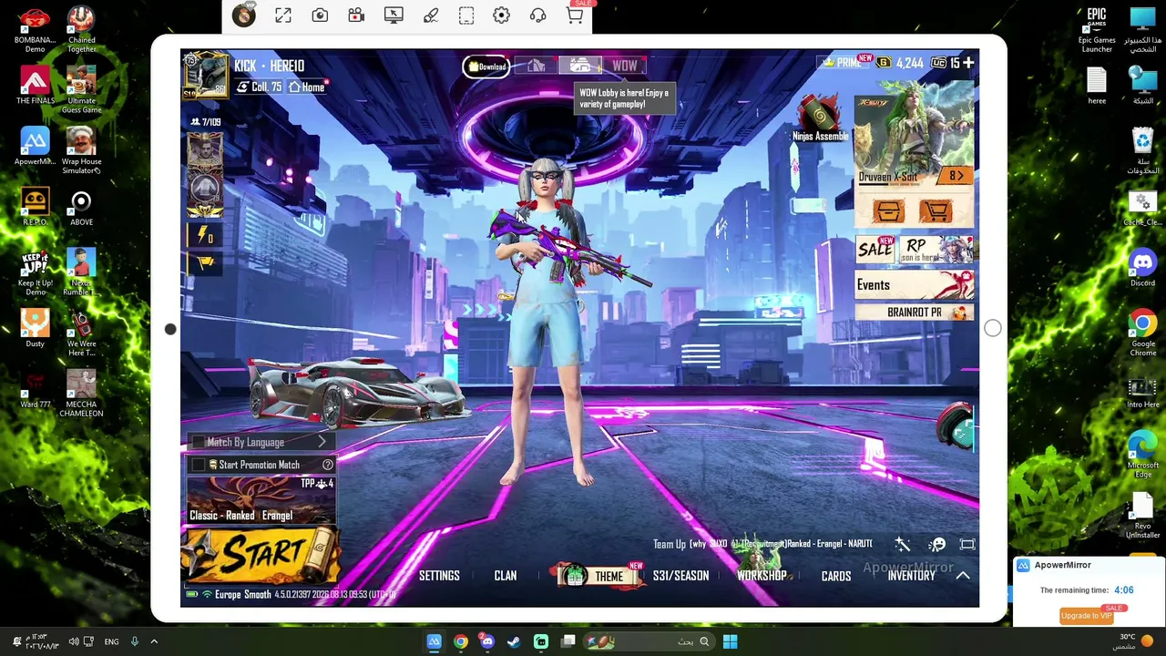Open Classic Ranked Erangel mode selector
The image size is (1166, 656).
[261, 499]
